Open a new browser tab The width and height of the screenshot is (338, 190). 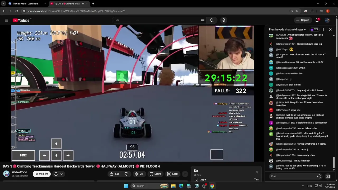click(x=93, y=4)
